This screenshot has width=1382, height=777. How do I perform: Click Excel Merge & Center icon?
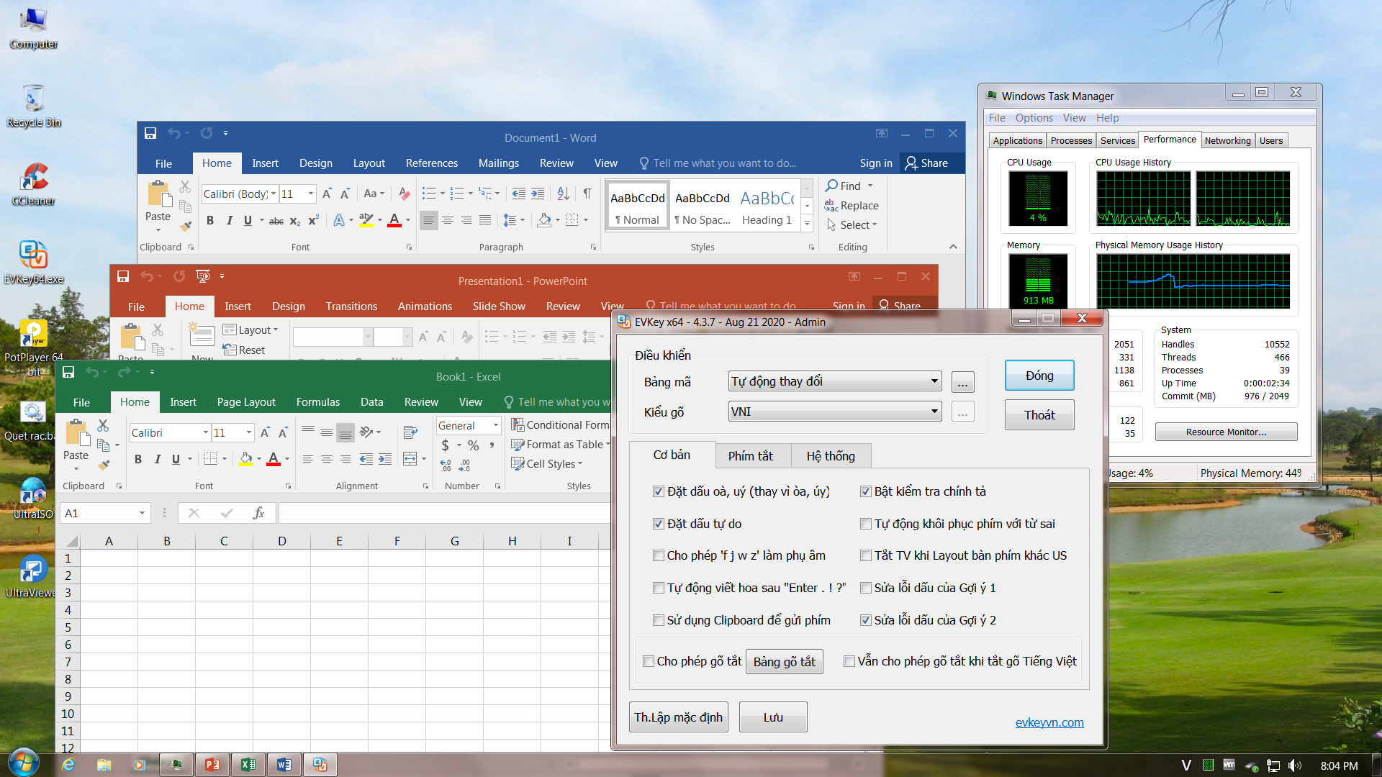pos(410,459)
